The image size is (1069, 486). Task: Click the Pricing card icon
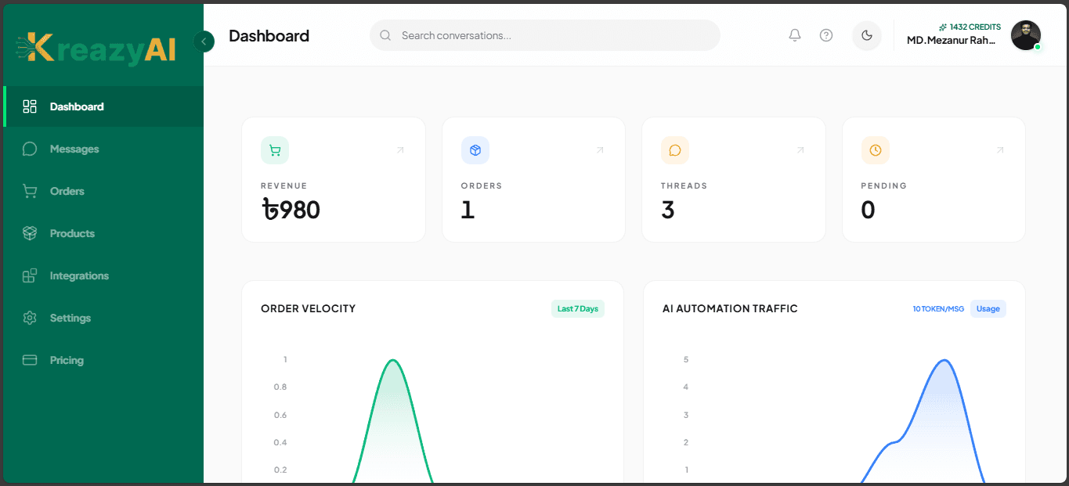click(x=30, y=360)
